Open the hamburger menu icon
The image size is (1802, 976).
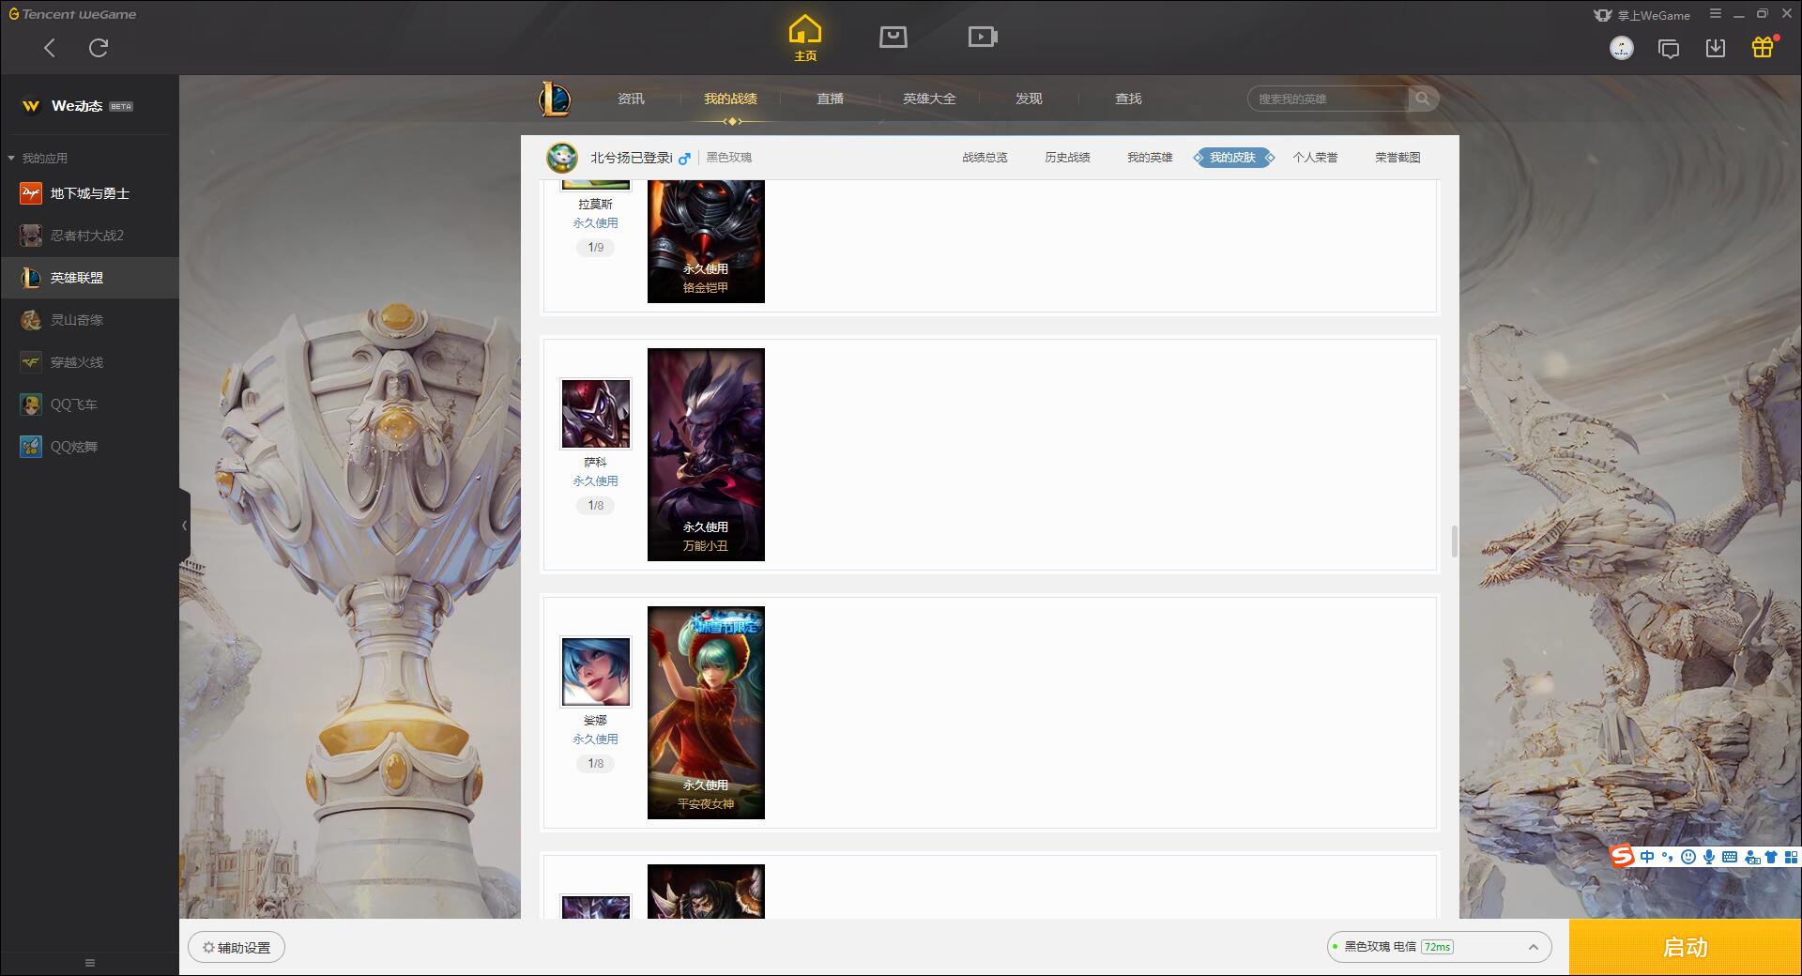tap(1716, 14)
